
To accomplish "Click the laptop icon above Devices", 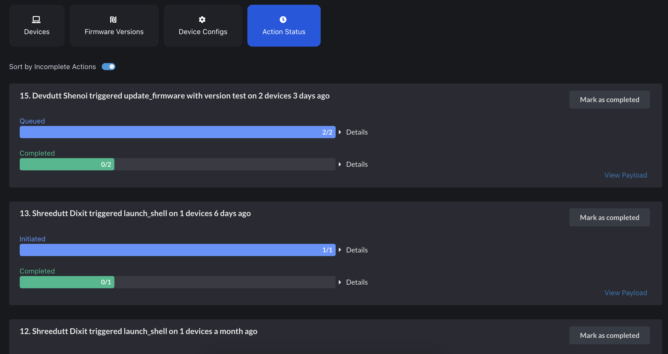I will tap(36, 19).
